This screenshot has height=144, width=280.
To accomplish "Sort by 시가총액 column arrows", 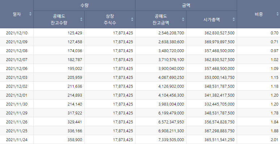I will (x=234, y=19).
